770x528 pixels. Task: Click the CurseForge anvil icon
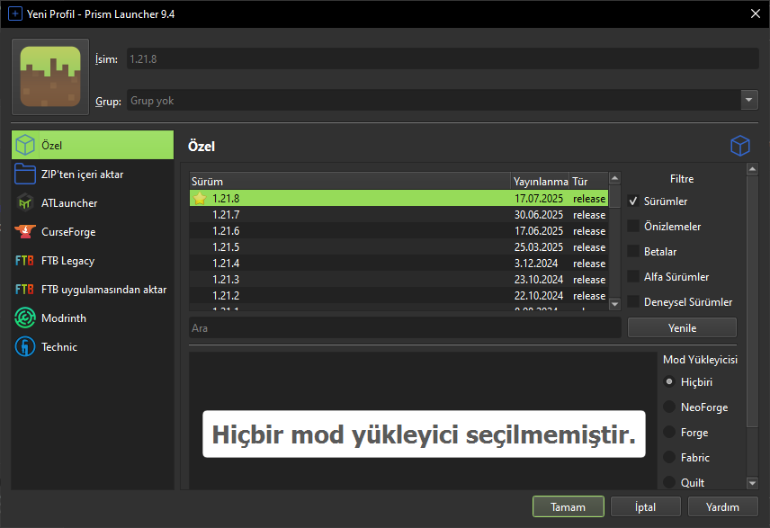tap(25, 231)
